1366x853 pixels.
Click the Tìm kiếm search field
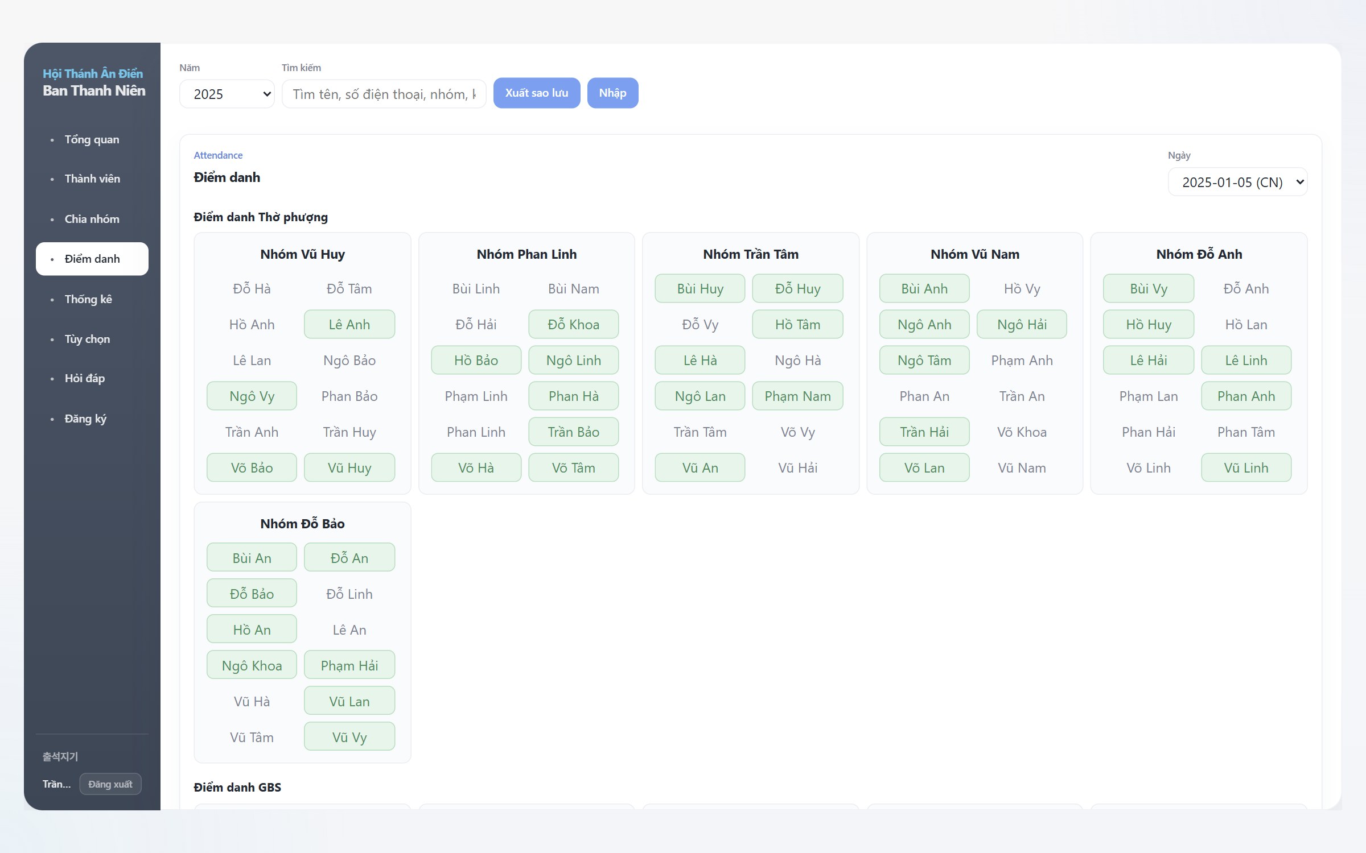(384, 94)
